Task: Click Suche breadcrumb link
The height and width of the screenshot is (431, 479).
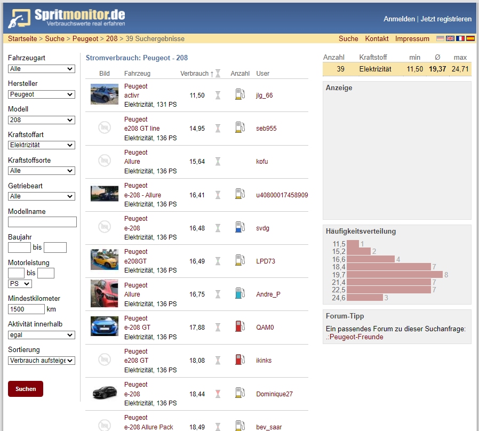Action: coord(55,39)
